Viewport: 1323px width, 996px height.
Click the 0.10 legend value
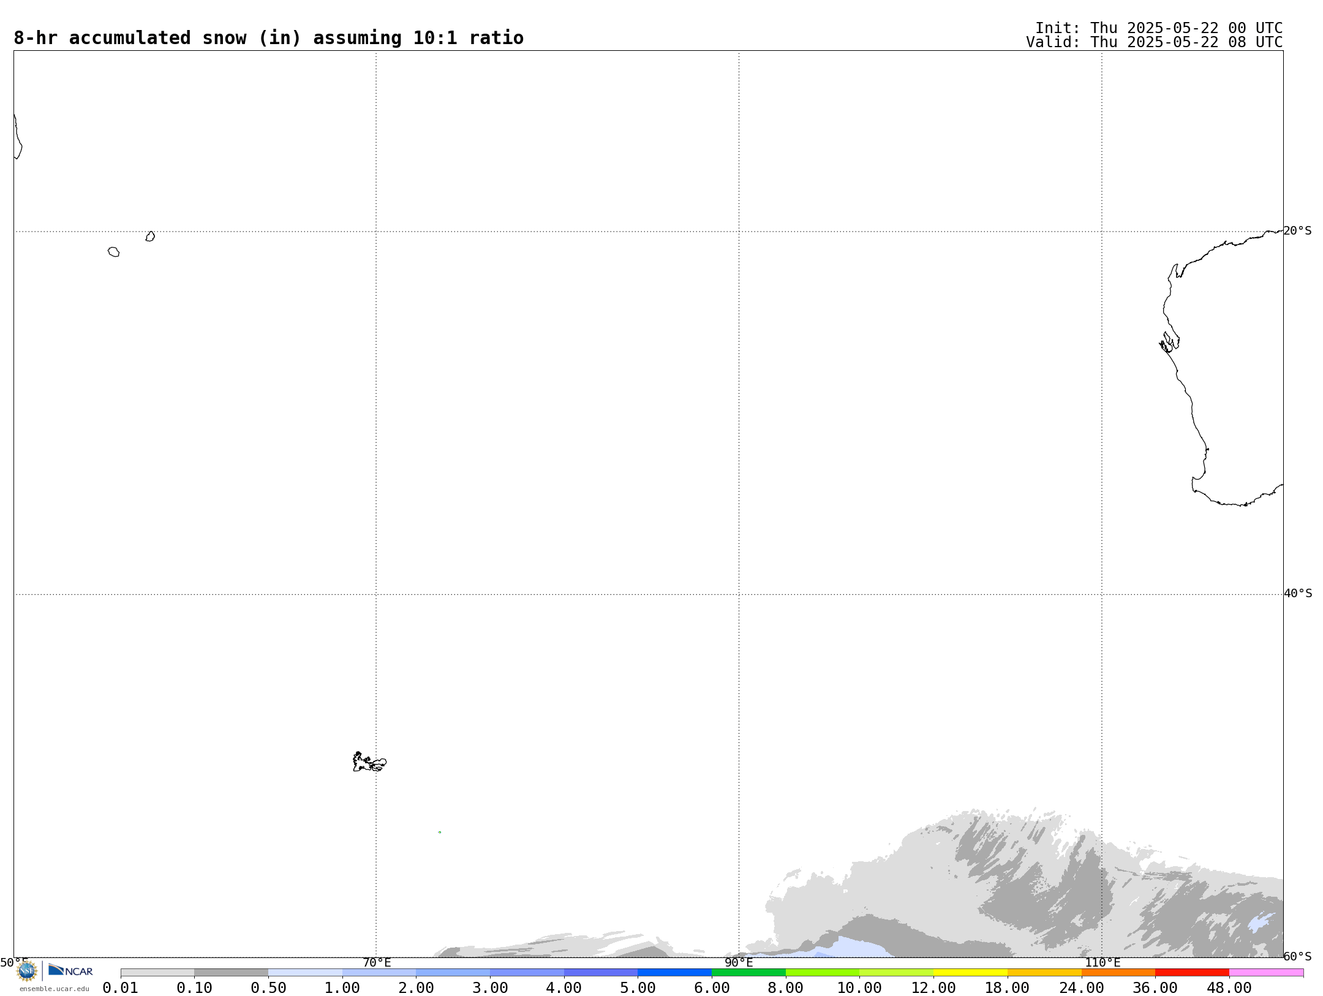pos(195,988)
